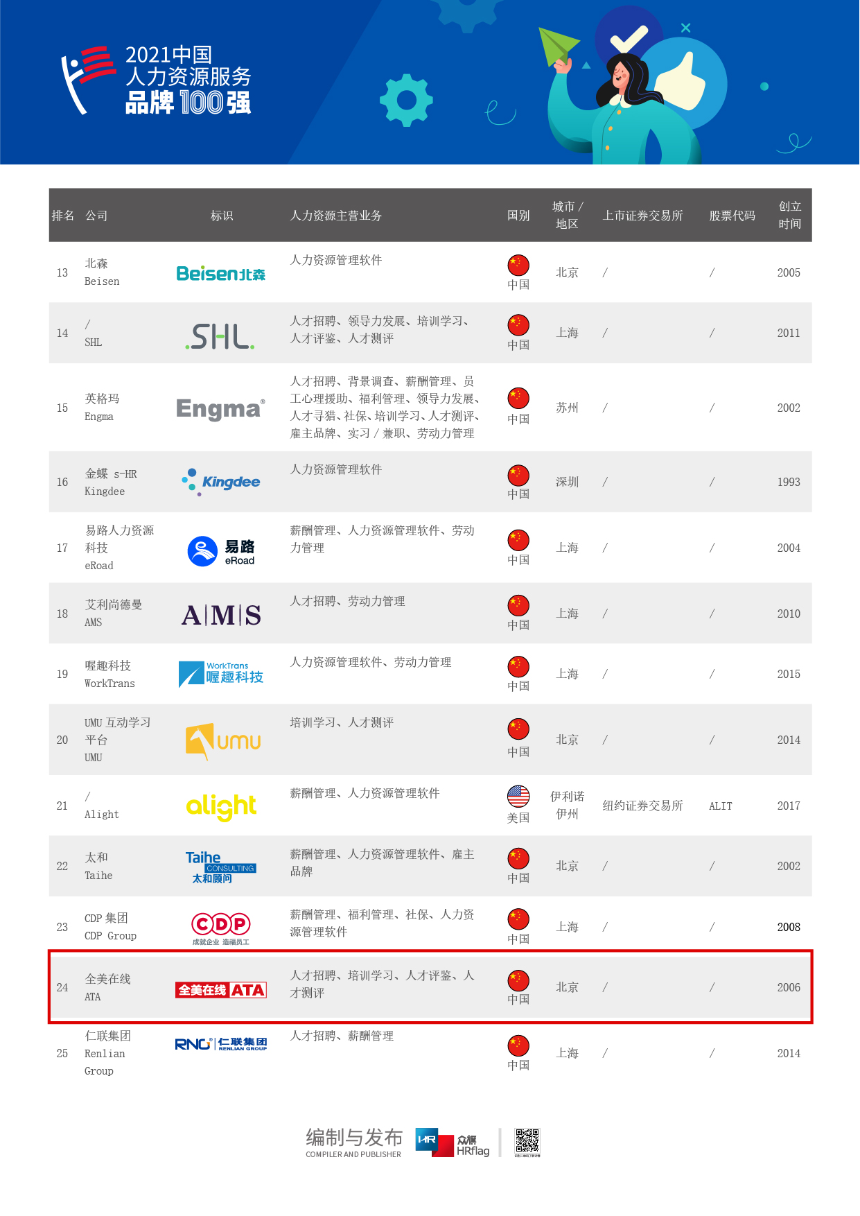Screen dimensions: 860x1216
Task: Click the red CDP logo
Action: (220, 928)
